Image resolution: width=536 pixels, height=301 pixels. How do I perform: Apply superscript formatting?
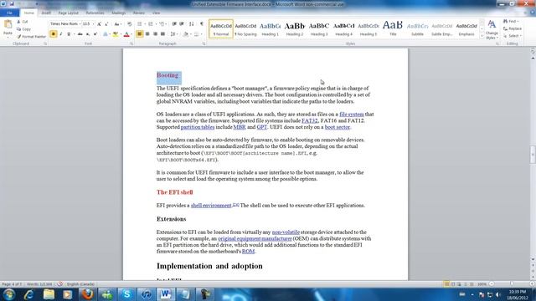tap(95, 34)
